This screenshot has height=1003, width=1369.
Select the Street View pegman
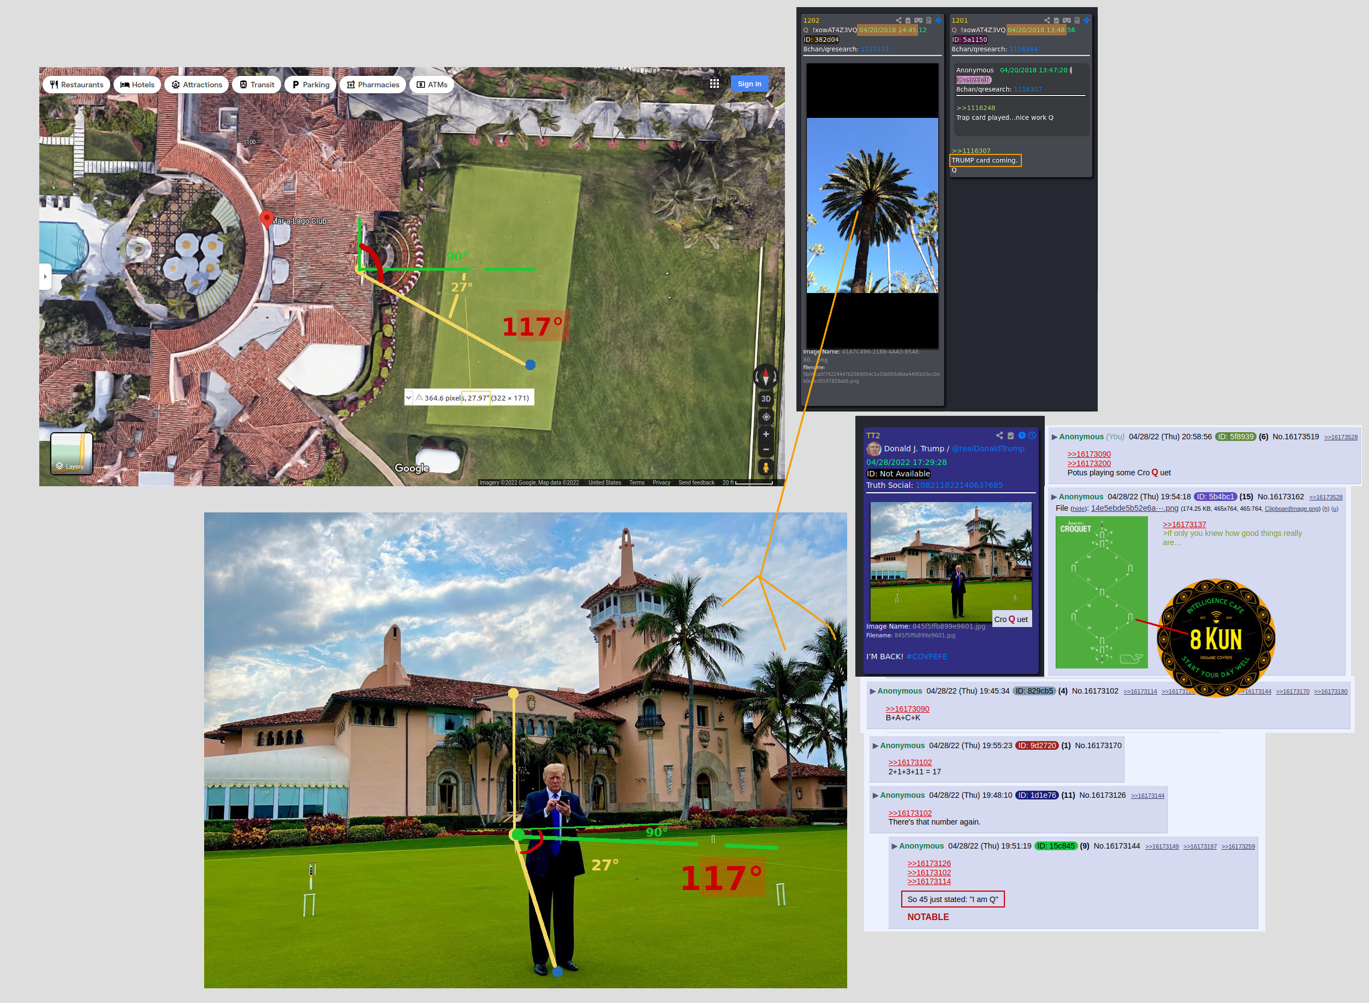tap(766, 468)
